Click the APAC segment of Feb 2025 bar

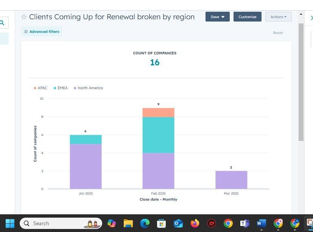158,112
